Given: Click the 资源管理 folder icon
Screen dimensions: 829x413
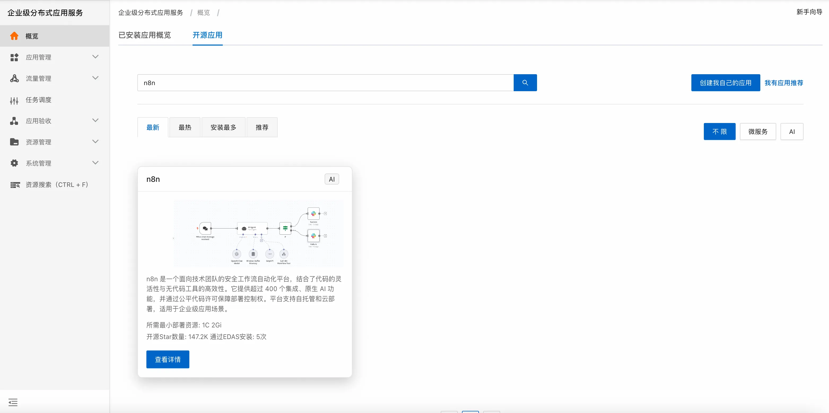Looking at the screenshot, I should pyautogui.click(x=14, y=142).
